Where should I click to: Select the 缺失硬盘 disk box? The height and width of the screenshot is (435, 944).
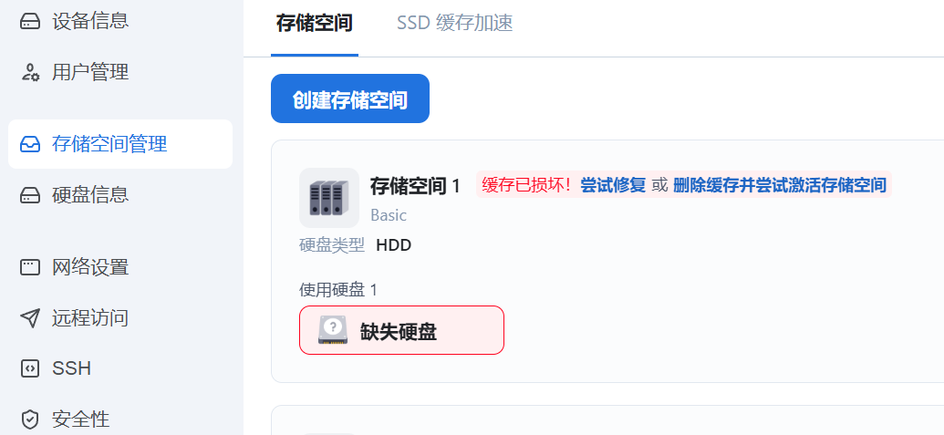[x=401, y=330]
